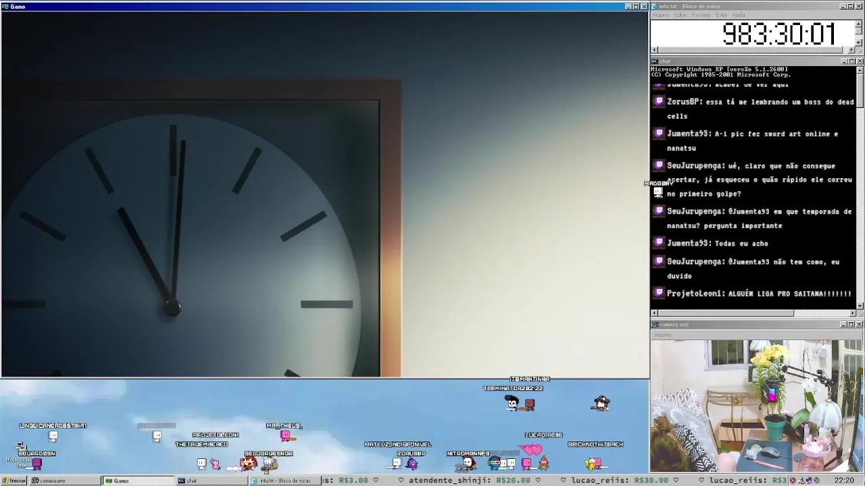Click the ZORUSBP purple avatar character
Image resolution: width=865 pixels, height=486 pixels.
tap(412, 464)
